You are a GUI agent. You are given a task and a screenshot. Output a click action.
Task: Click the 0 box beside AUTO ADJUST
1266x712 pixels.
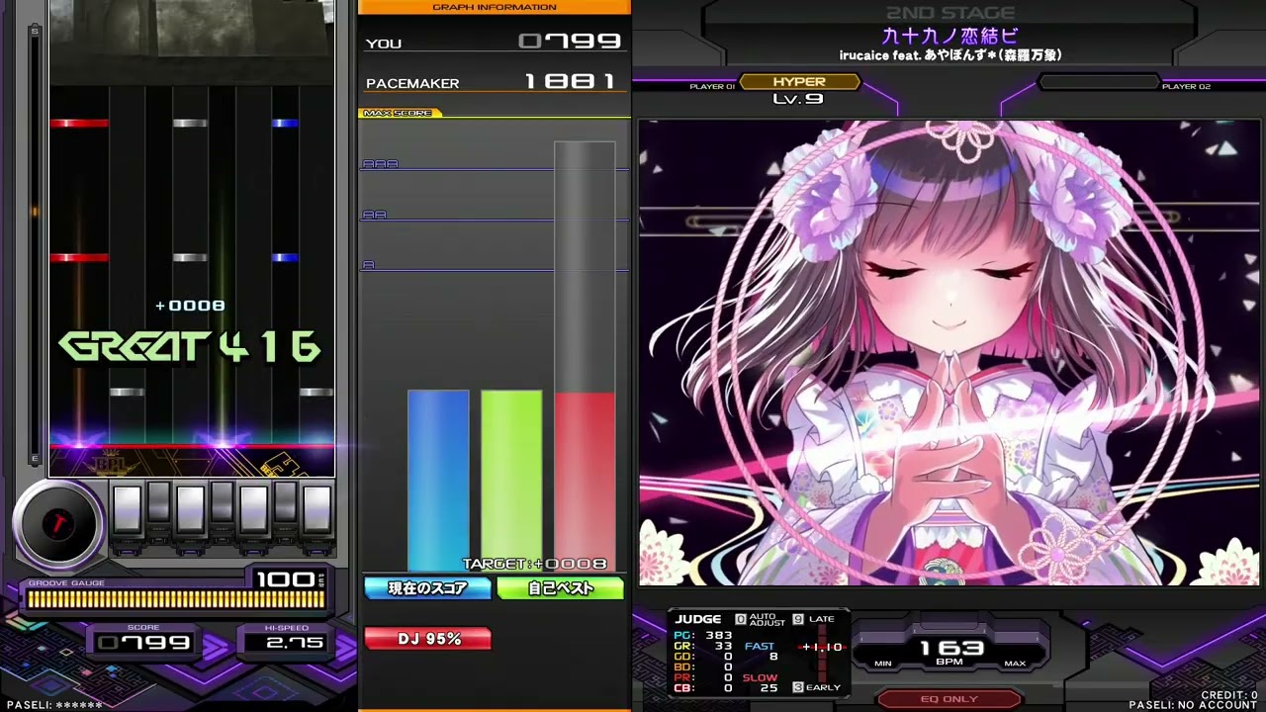tap(740, 619)
